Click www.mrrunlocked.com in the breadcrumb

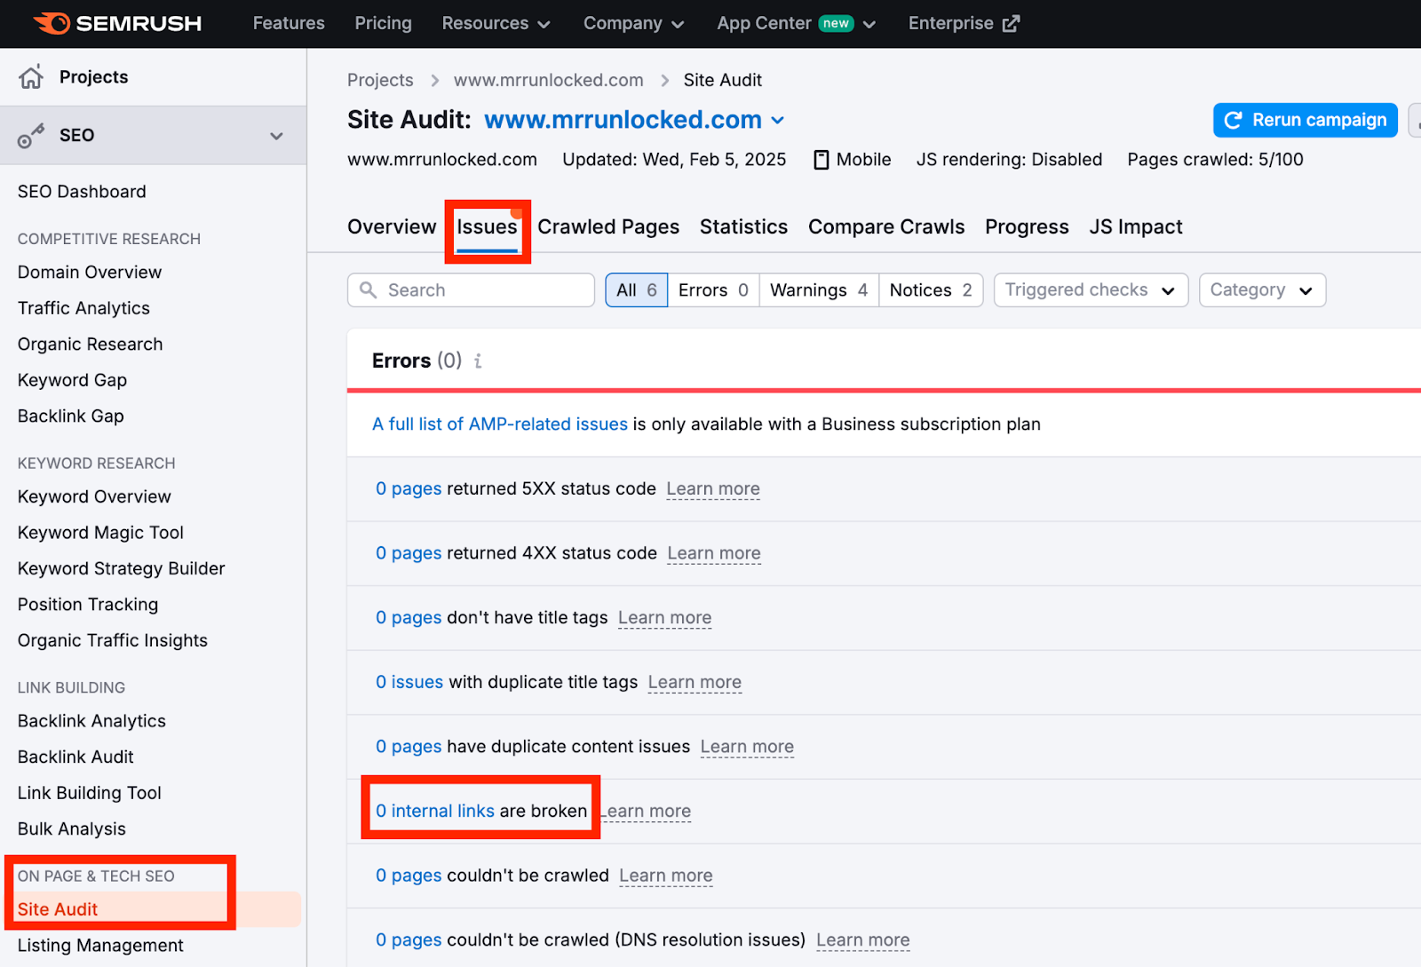click(x=548, y=80)
